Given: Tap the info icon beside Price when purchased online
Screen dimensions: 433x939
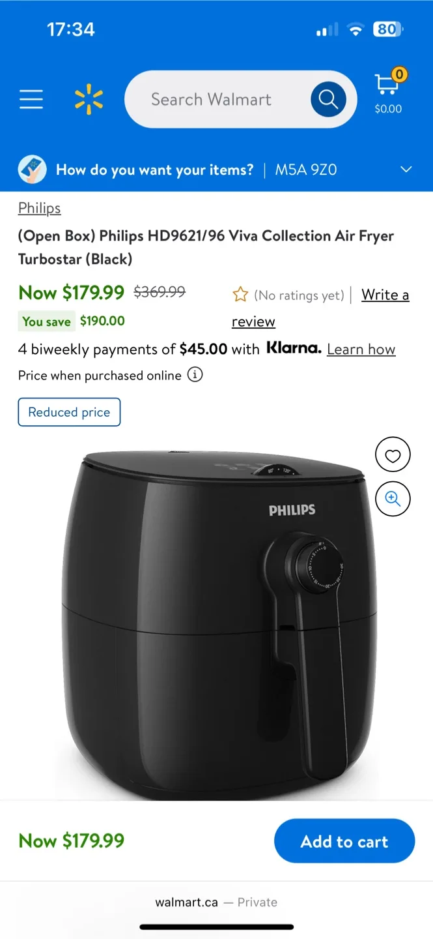Looking at the screenshot, I should pos(195,375).
